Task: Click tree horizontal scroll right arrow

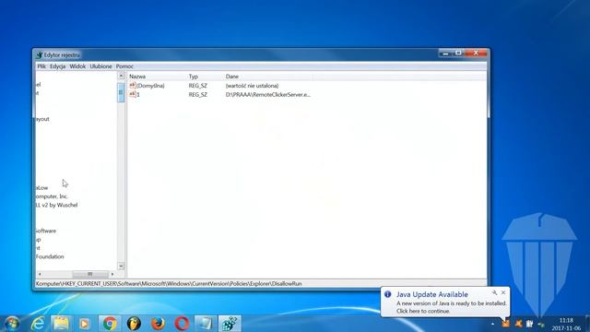Action: (112, 274)
